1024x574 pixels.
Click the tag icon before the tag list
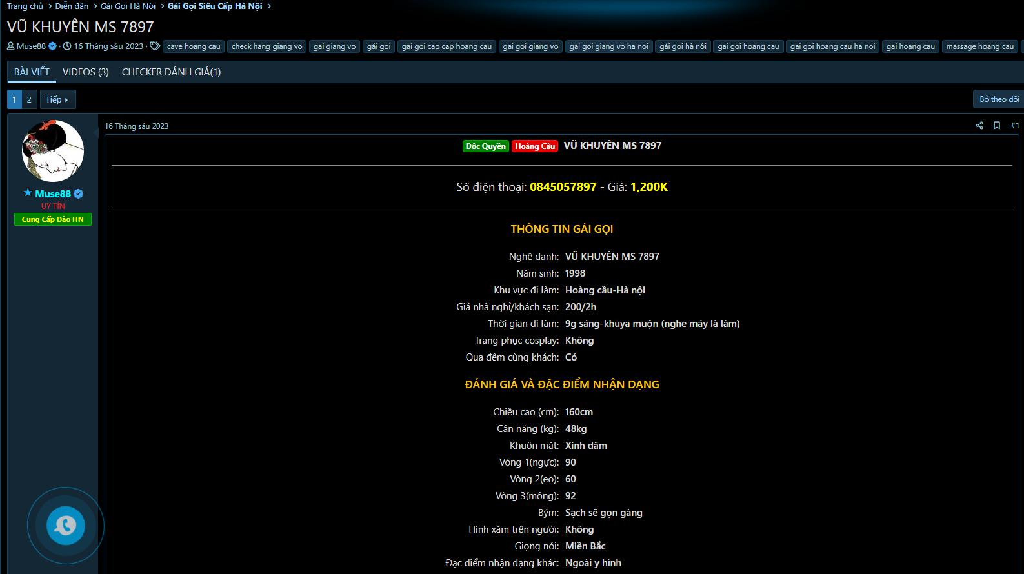[x=155, y=46]
